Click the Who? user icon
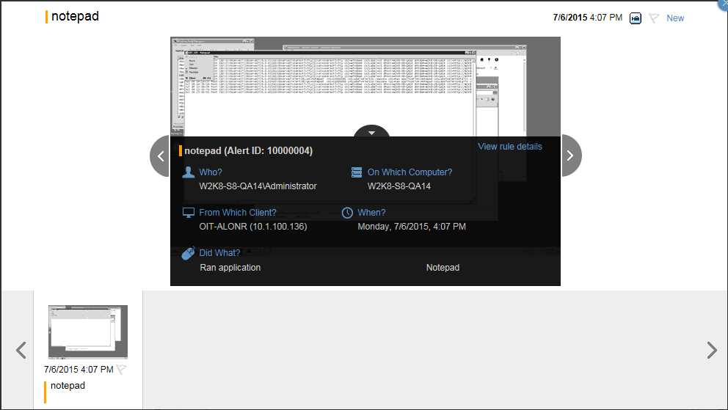The height and width of the screenshot is (410, 728). coord(189,172)
